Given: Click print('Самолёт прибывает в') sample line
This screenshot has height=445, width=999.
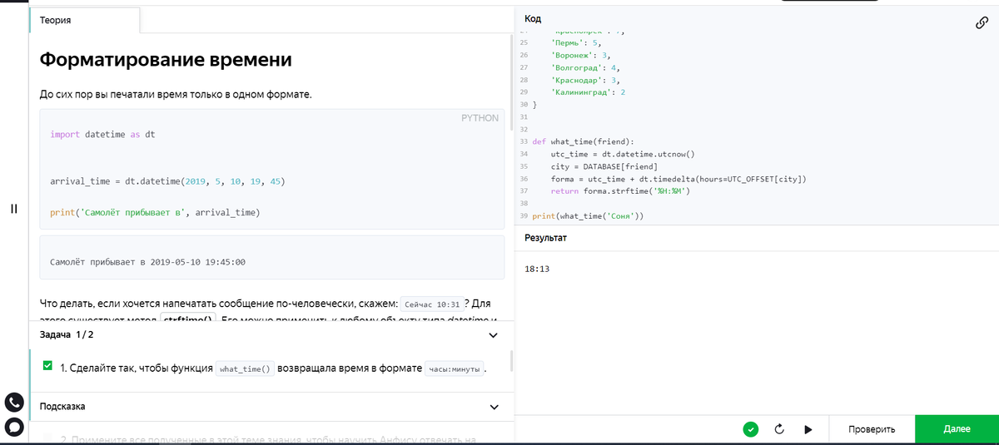Looking at the screenshot, I should (155, 212).
